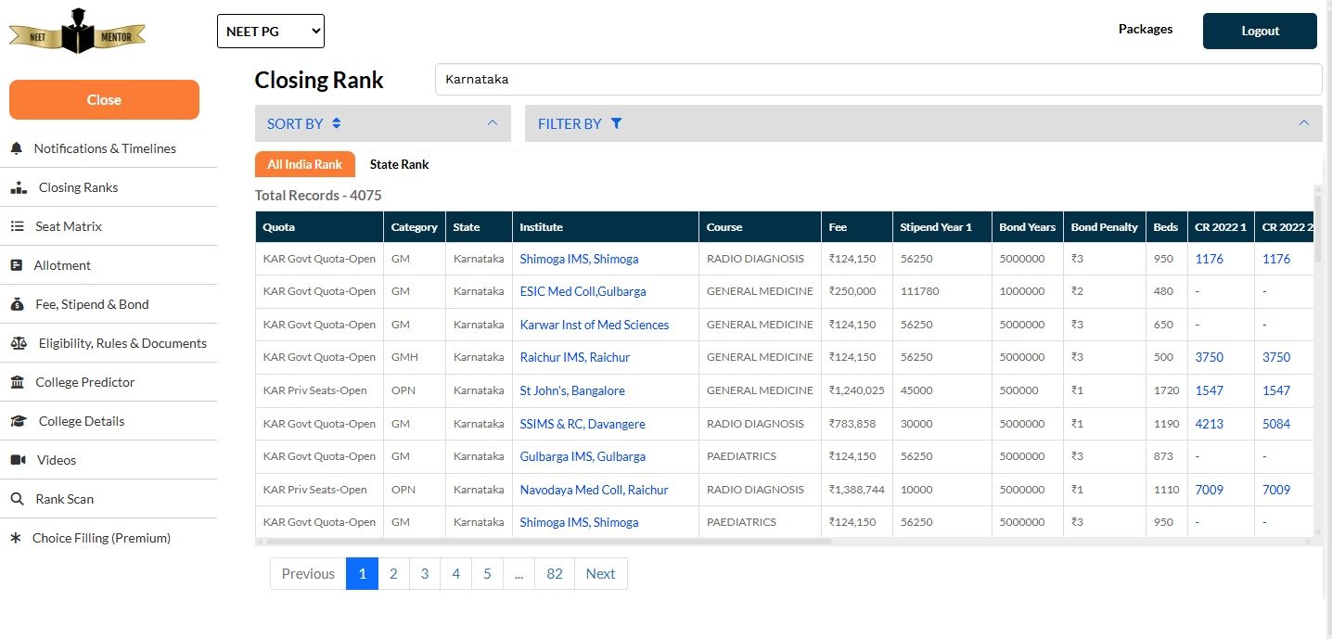This screenshot has height=639, width=1332.
Task: Go to page 82 in pagination
Action: pos(554,573)
